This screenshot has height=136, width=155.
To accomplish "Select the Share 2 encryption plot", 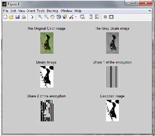I will click(47, 110).
